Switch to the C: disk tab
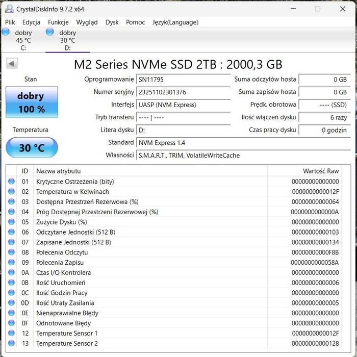The image size is (357, 357). pos(23,40)
